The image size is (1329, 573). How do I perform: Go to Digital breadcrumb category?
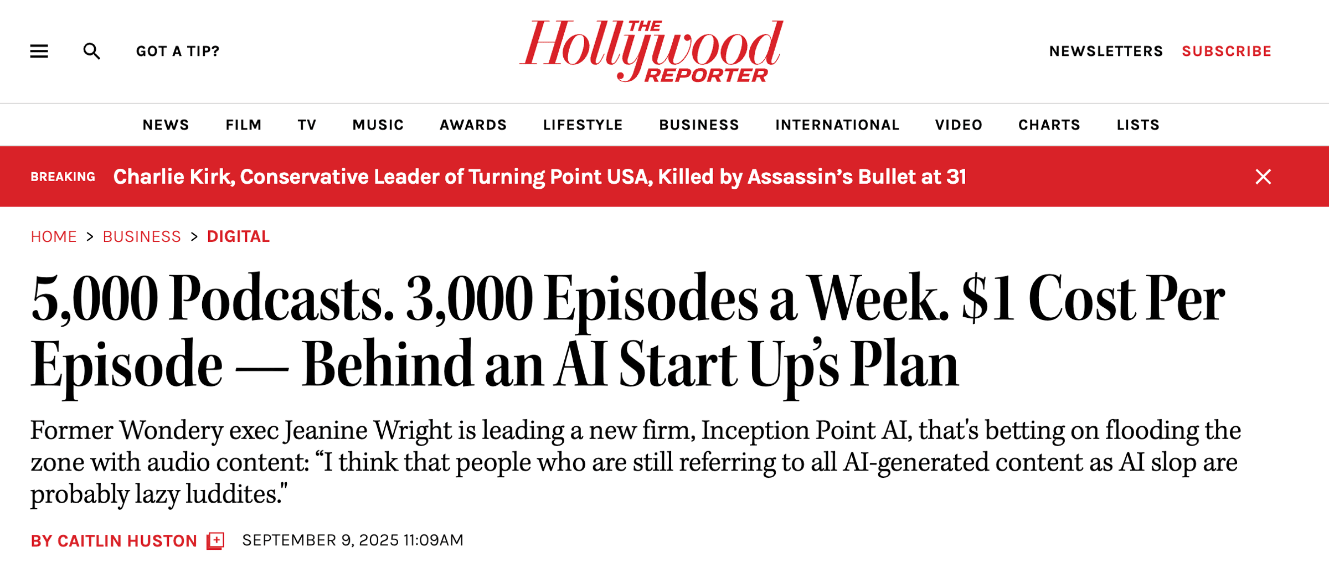(238, 237)
